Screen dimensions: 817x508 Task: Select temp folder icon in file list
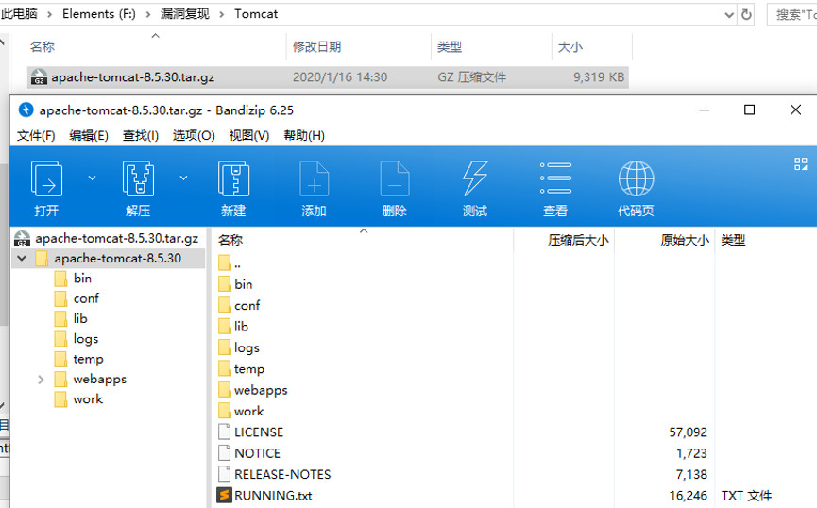pyautogui.click(x=225, y=369)
